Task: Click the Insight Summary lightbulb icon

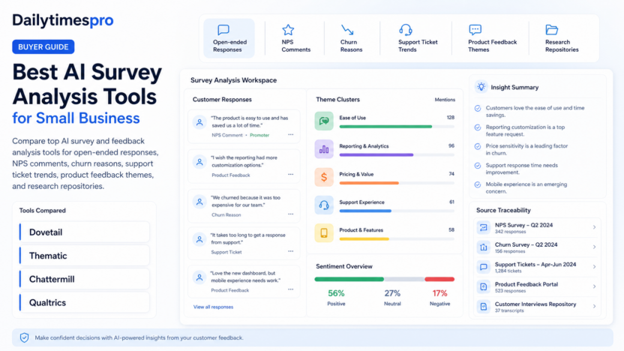Action: 481,87
